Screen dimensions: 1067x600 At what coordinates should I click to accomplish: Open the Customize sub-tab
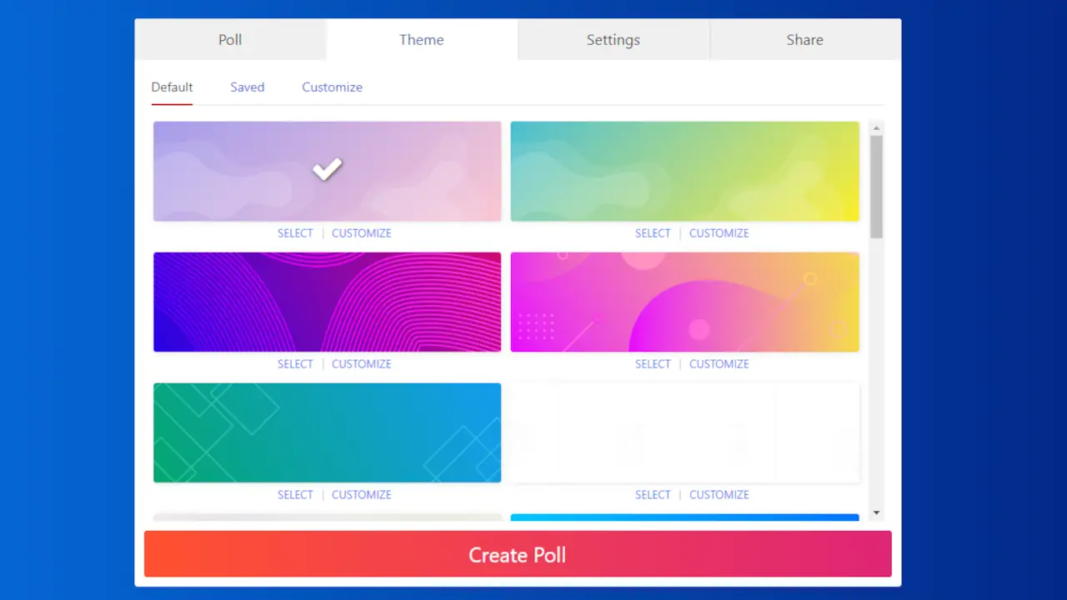point(332,87)
